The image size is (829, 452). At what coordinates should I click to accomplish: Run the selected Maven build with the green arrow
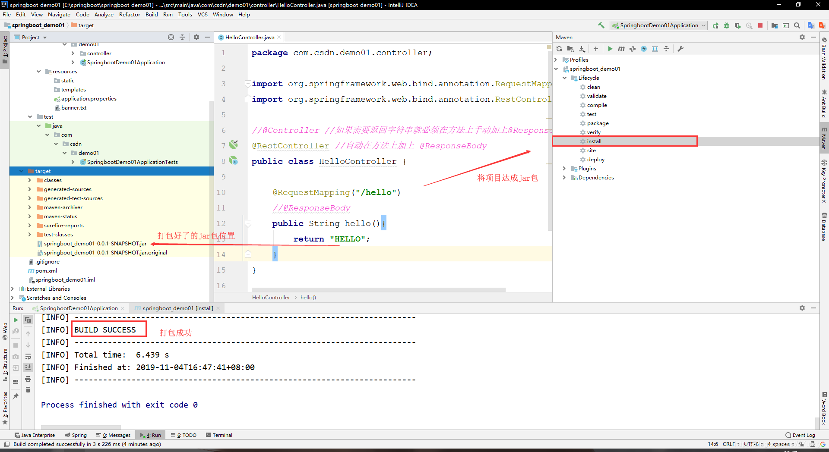pos(610,49)
